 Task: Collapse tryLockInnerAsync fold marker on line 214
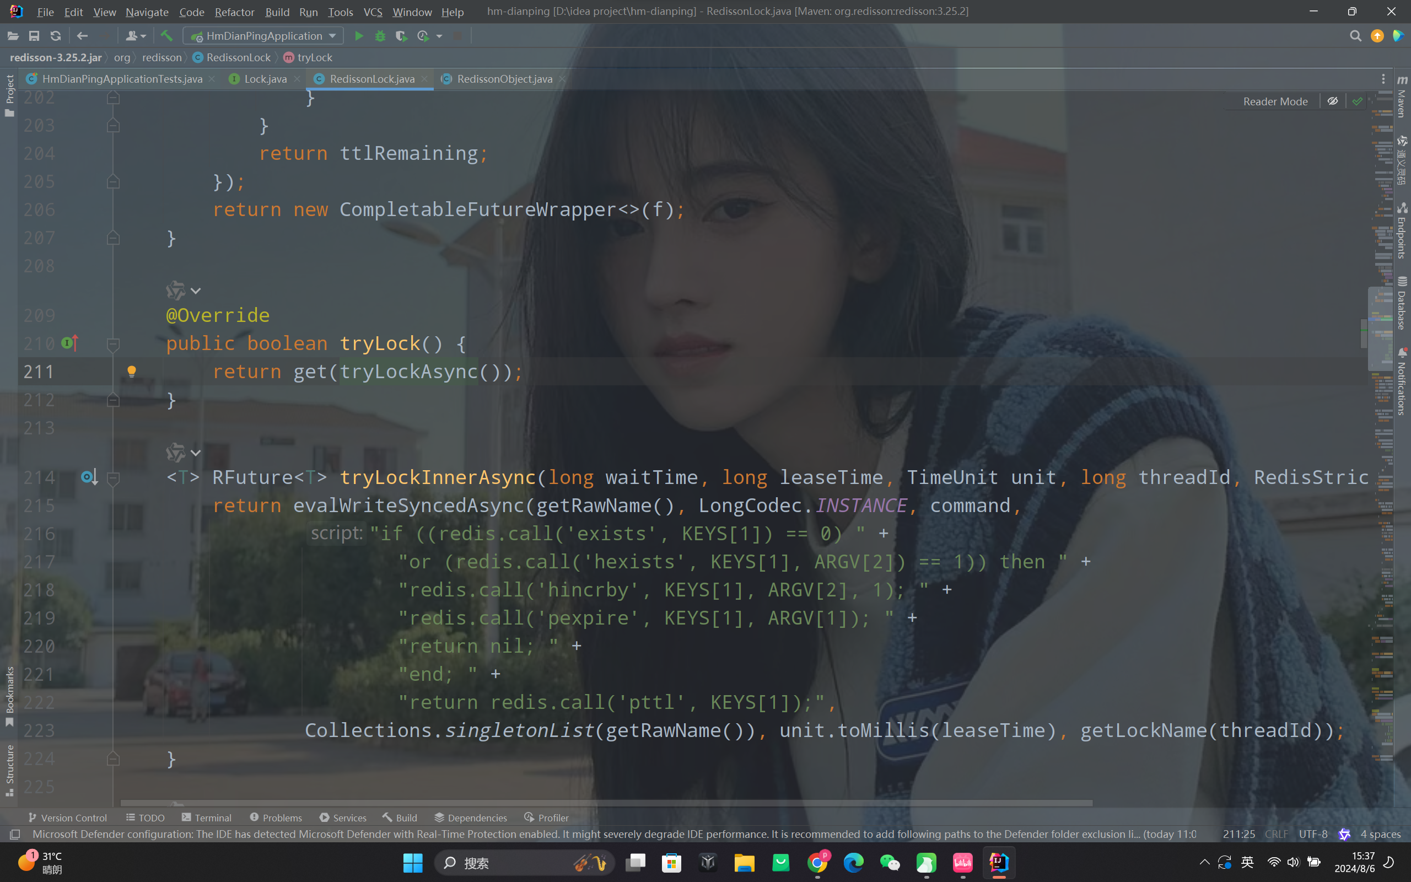(114, 478)
